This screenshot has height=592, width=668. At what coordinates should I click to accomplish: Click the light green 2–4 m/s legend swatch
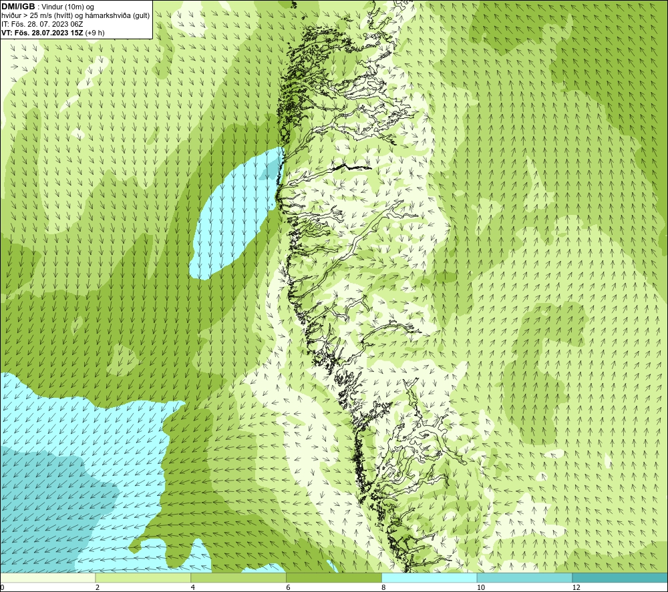click(x=143, y=578)
